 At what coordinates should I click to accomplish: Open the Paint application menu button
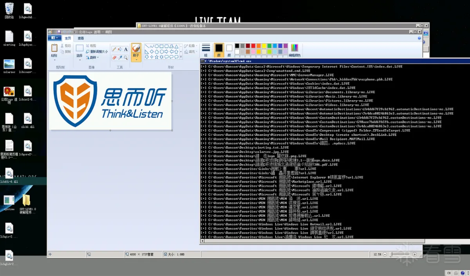click(x=54, y=38)
